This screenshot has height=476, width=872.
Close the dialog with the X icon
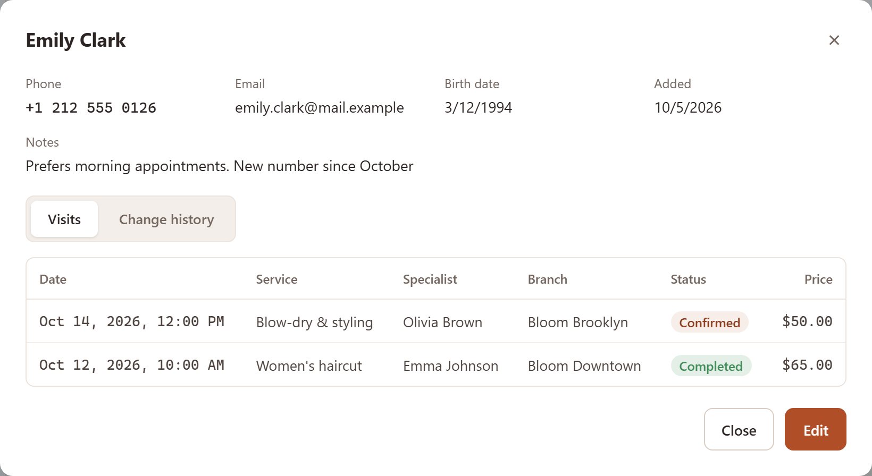[834, 40]
